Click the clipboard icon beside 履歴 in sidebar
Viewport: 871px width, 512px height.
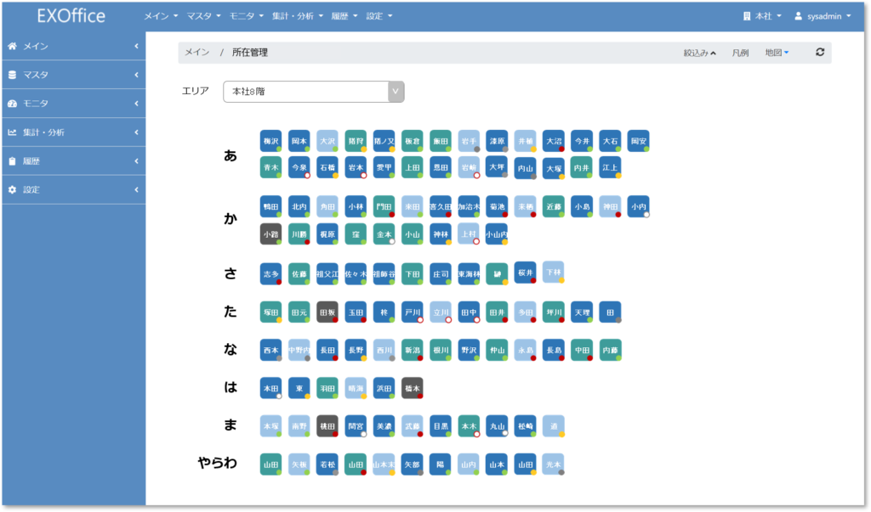pyautogui.click(x=12, y=161)
